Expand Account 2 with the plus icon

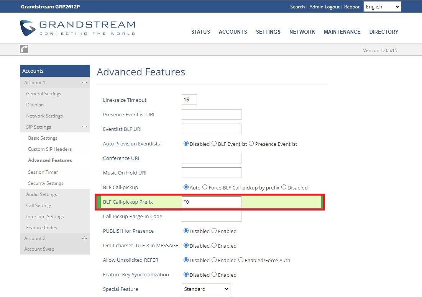(84, 238)
